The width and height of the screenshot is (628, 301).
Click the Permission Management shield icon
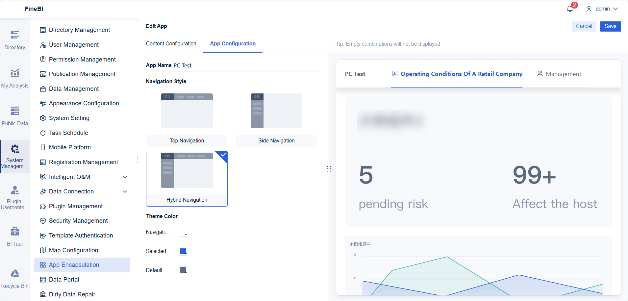coord(43,60)
